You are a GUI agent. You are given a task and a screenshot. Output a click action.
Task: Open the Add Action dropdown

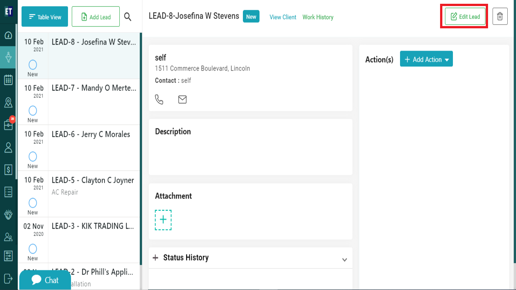pyautogui.click(x=426, y=59)
